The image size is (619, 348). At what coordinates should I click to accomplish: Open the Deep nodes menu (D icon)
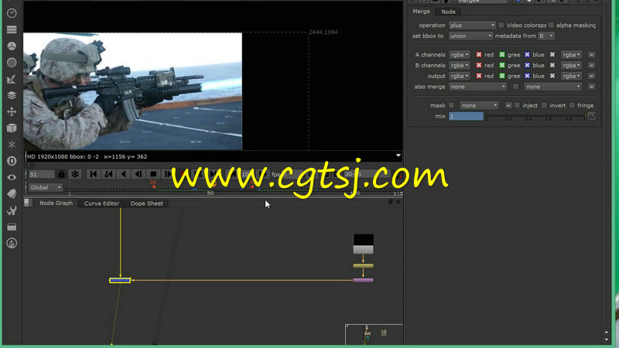point(12,161)
